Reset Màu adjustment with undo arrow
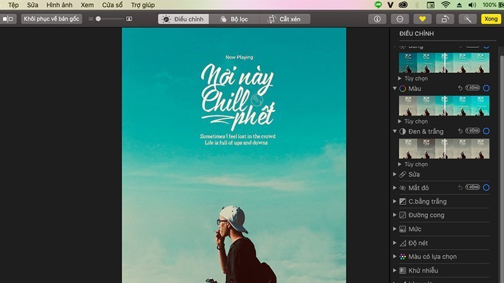Image resolution: width=504 pixels, height=283 pixels. pos(461,88)
